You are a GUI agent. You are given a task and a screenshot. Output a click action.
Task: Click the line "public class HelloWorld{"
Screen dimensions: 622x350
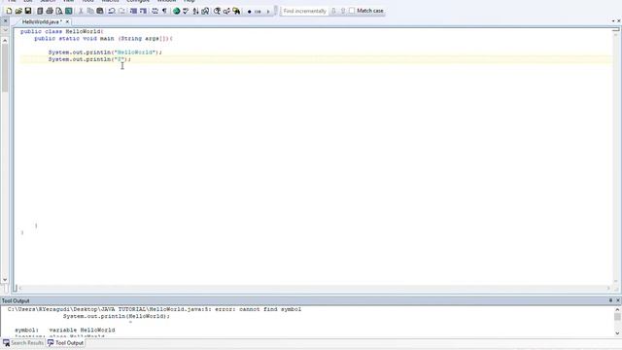point(62,31)
